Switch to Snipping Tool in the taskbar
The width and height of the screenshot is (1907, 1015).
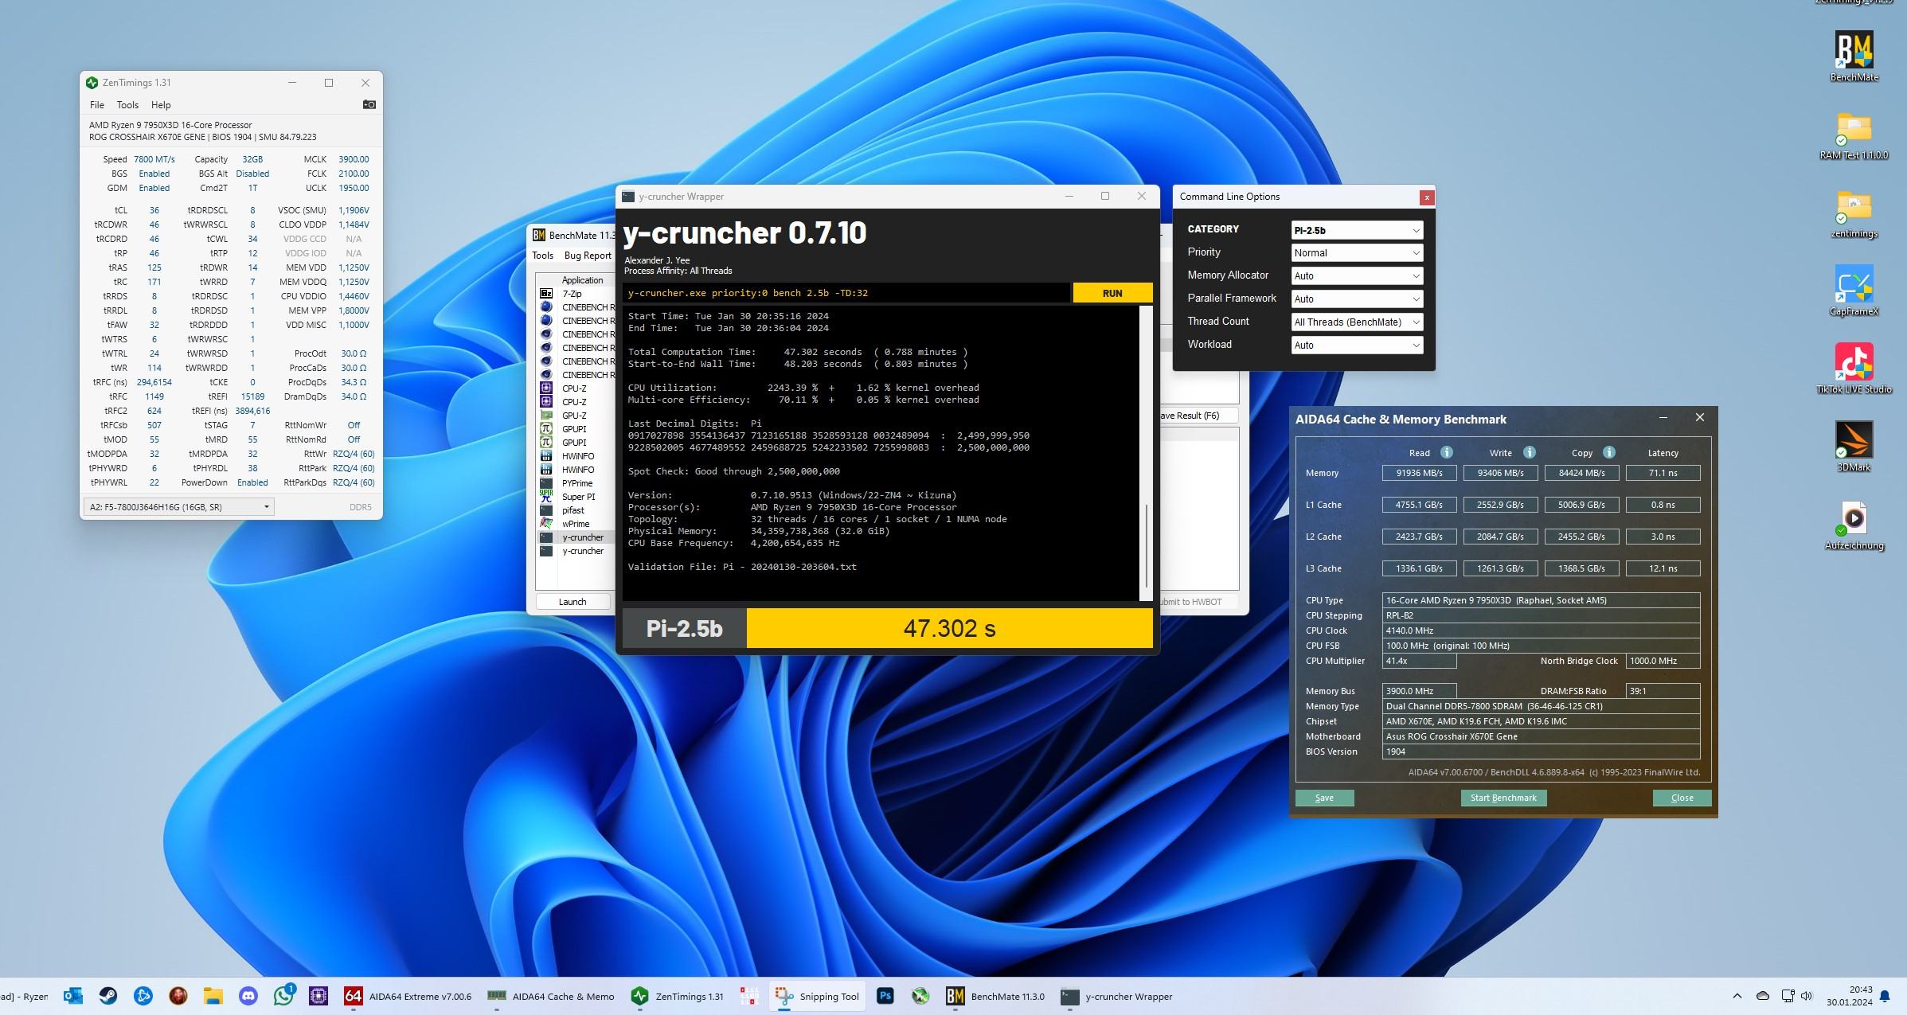pyautogui.click(x=818, y=996)
